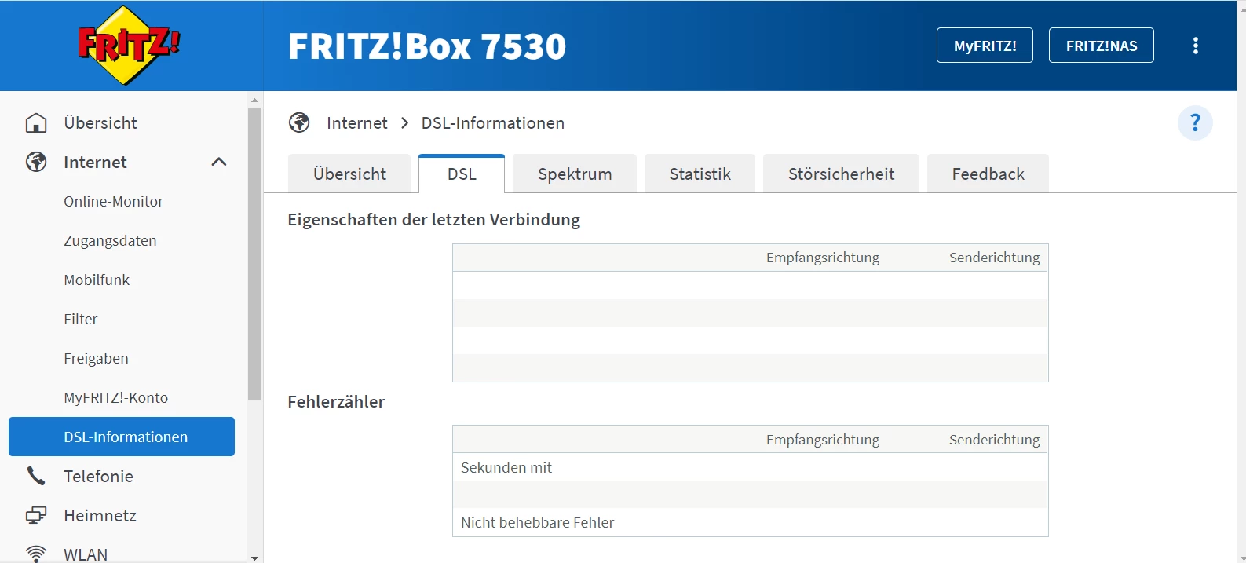
Task: Click the Internet globe icon in sidebar
Action: click(x=36, y=162)
